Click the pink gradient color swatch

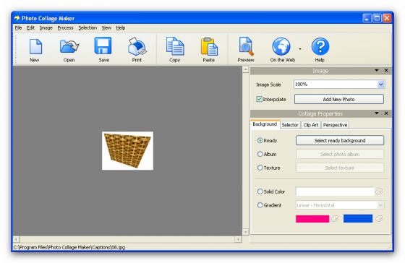point(312,219)
